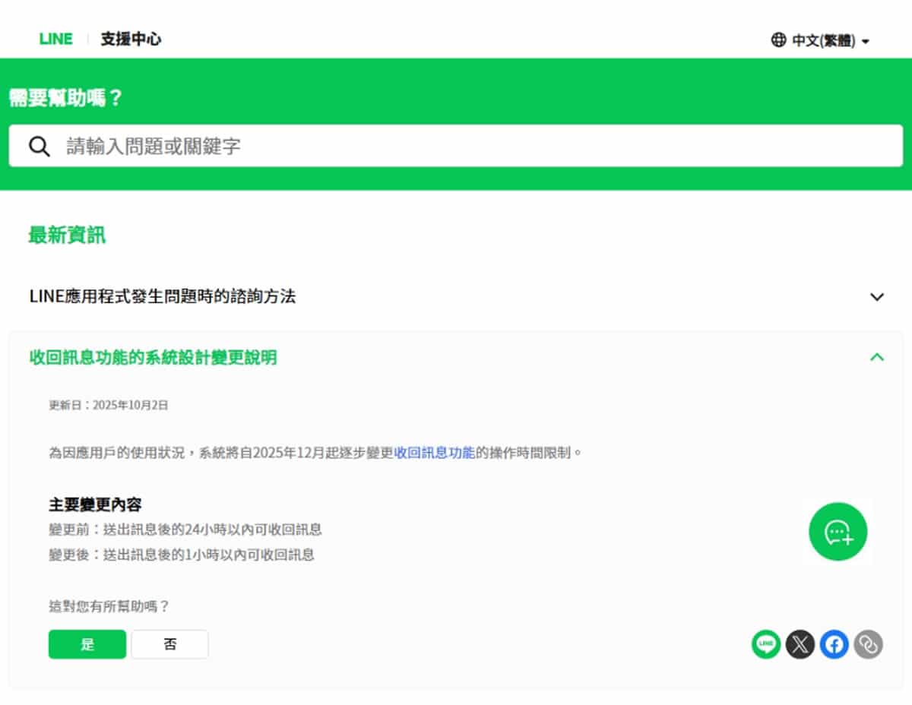
Task: Follow the blue 收回訊息功能 hyperlink
Action: coord(434,453)
